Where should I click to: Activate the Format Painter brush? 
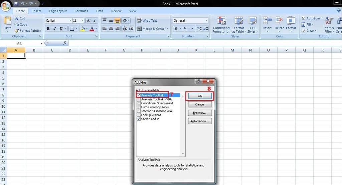point(28,31)
